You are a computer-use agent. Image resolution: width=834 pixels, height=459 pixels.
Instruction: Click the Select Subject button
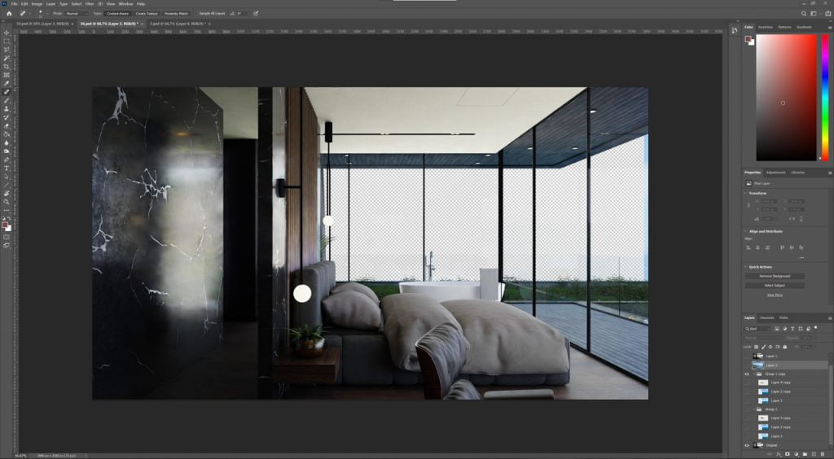point(774,285)
